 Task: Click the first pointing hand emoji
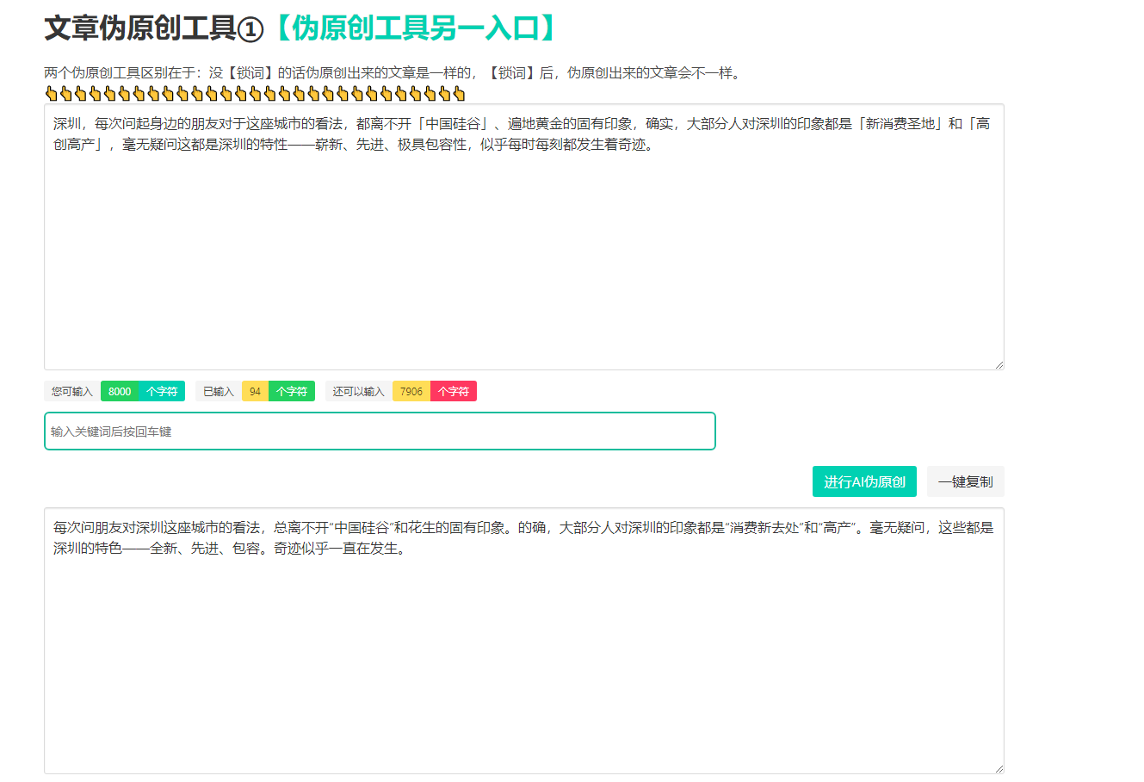[51, 93]
